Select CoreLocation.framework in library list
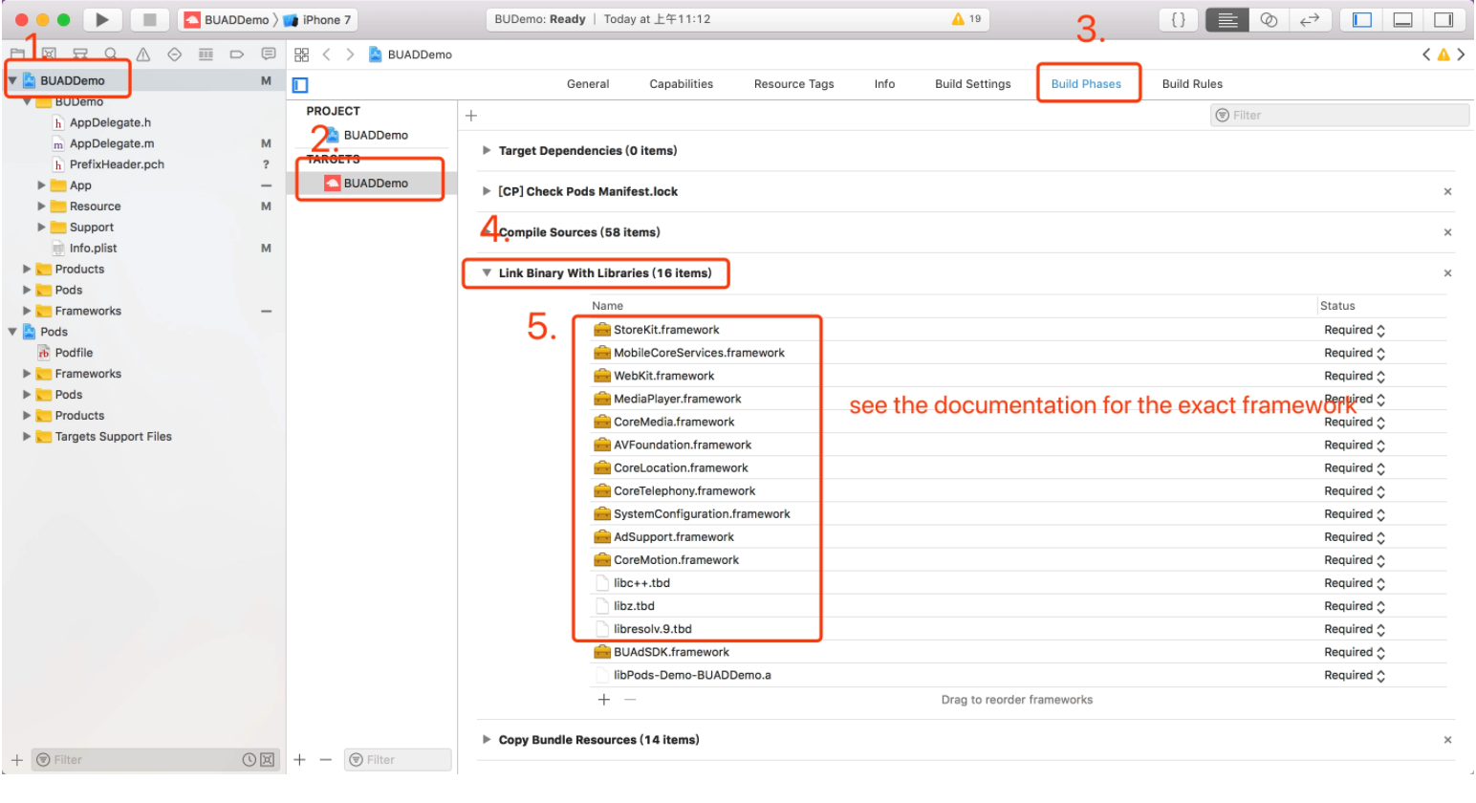This screenshot has width=1476, height=803. click(681, 468)
